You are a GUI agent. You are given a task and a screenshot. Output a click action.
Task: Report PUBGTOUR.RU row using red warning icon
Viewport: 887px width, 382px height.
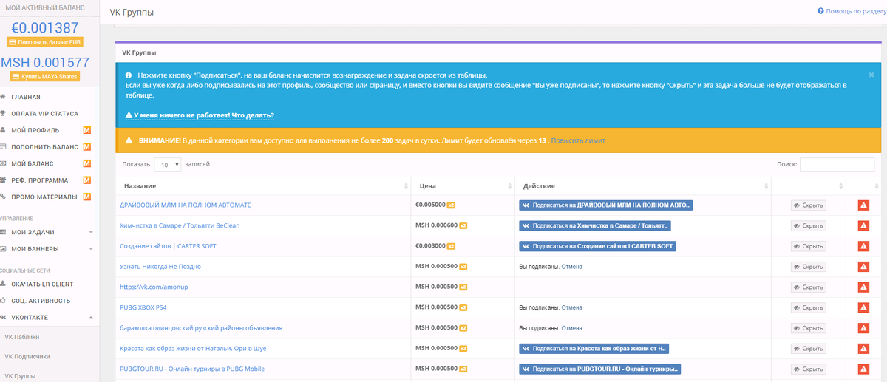(x=863, y=369)
